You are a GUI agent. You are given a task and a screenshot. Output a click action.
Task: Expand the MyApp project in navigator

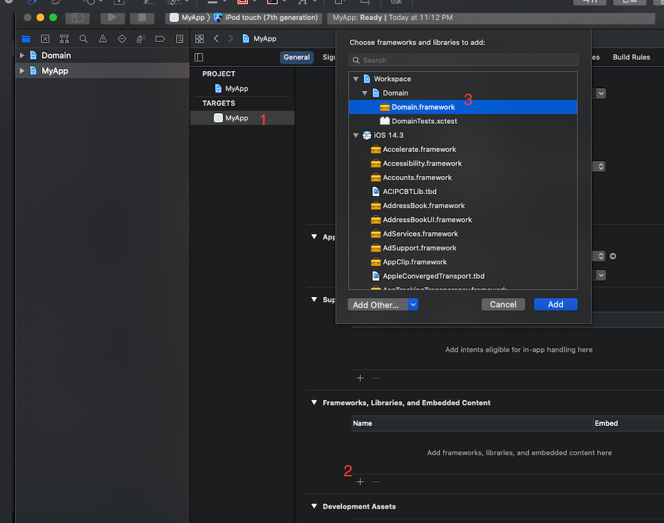click(22, 70)
